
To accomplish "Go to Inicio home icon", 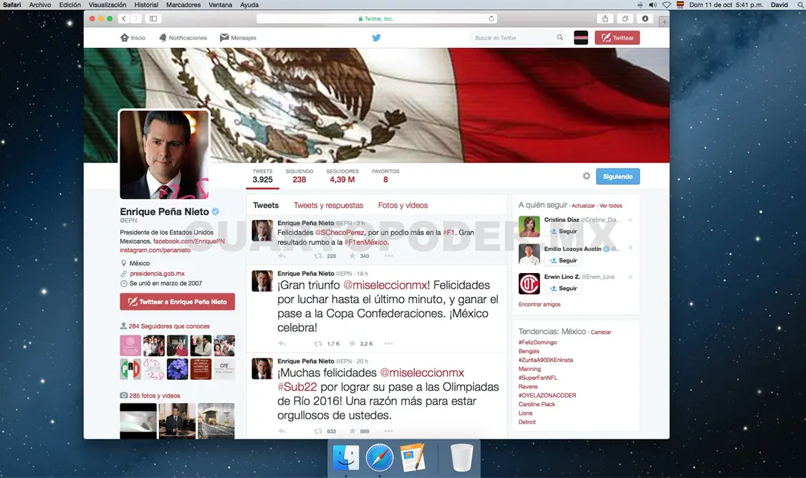I will 125,37.
